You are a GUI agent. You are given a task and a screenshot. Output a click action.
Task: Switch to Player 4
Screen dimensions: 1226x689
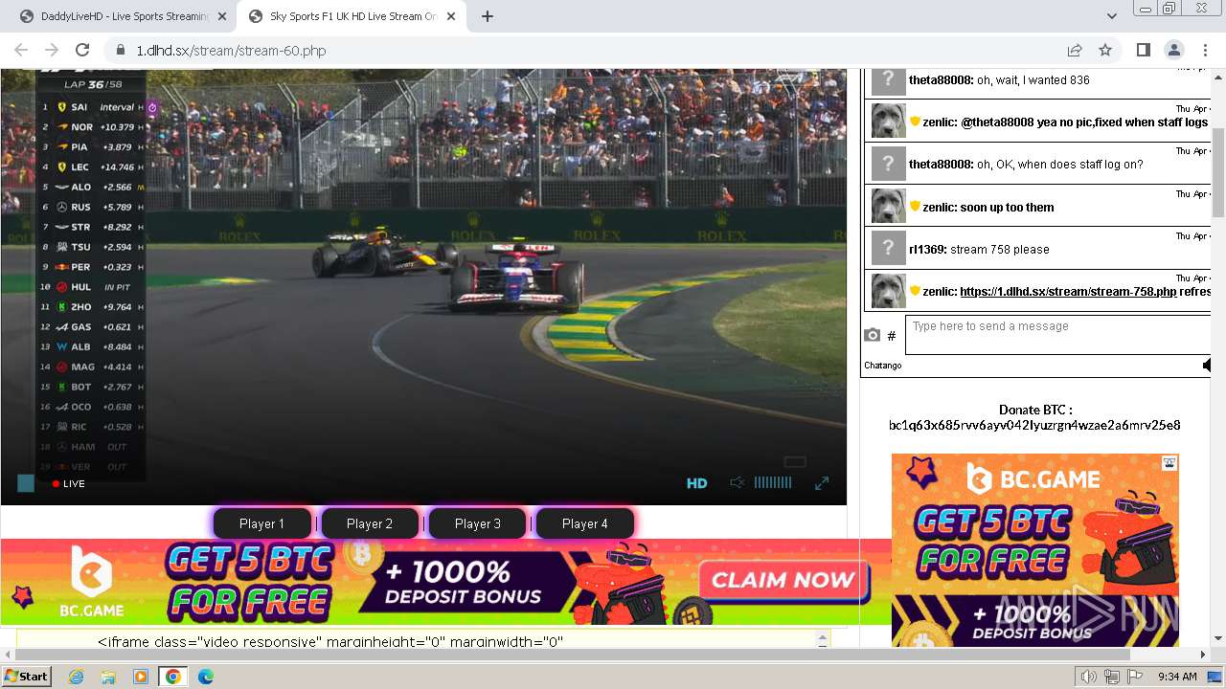pos(585,523)
